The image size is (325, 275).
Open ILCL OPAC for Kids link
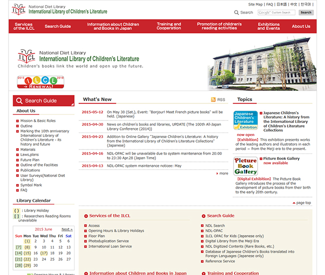234,236
